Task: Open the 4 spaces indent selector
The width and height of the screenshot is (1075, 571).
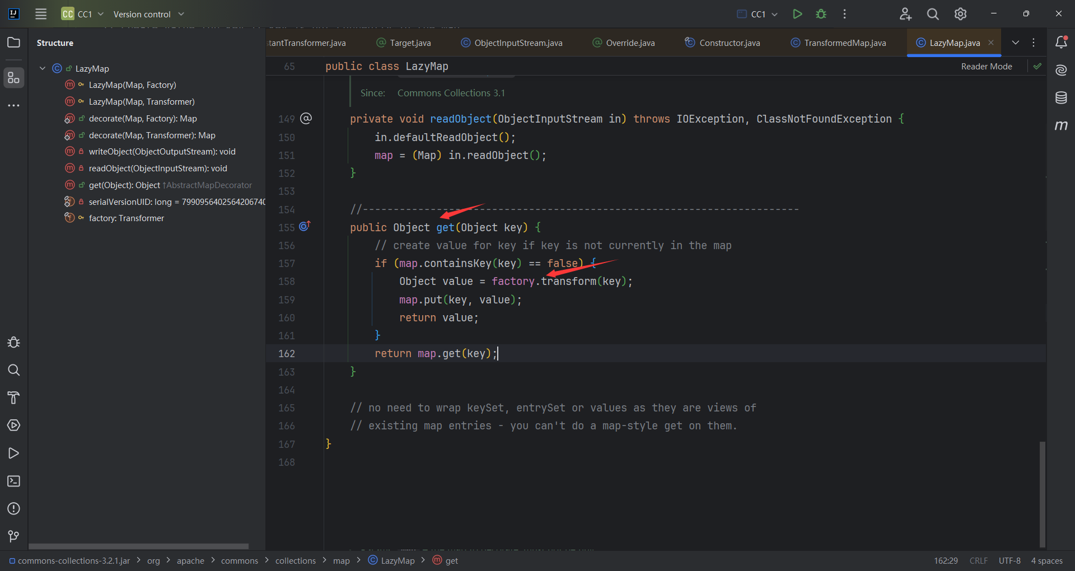Action: [x=1046, y=560]
